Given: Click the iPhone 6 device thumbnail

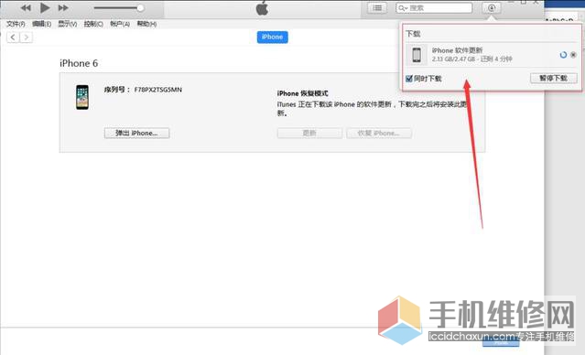Looking at the screenshot, I should point(82,97).
